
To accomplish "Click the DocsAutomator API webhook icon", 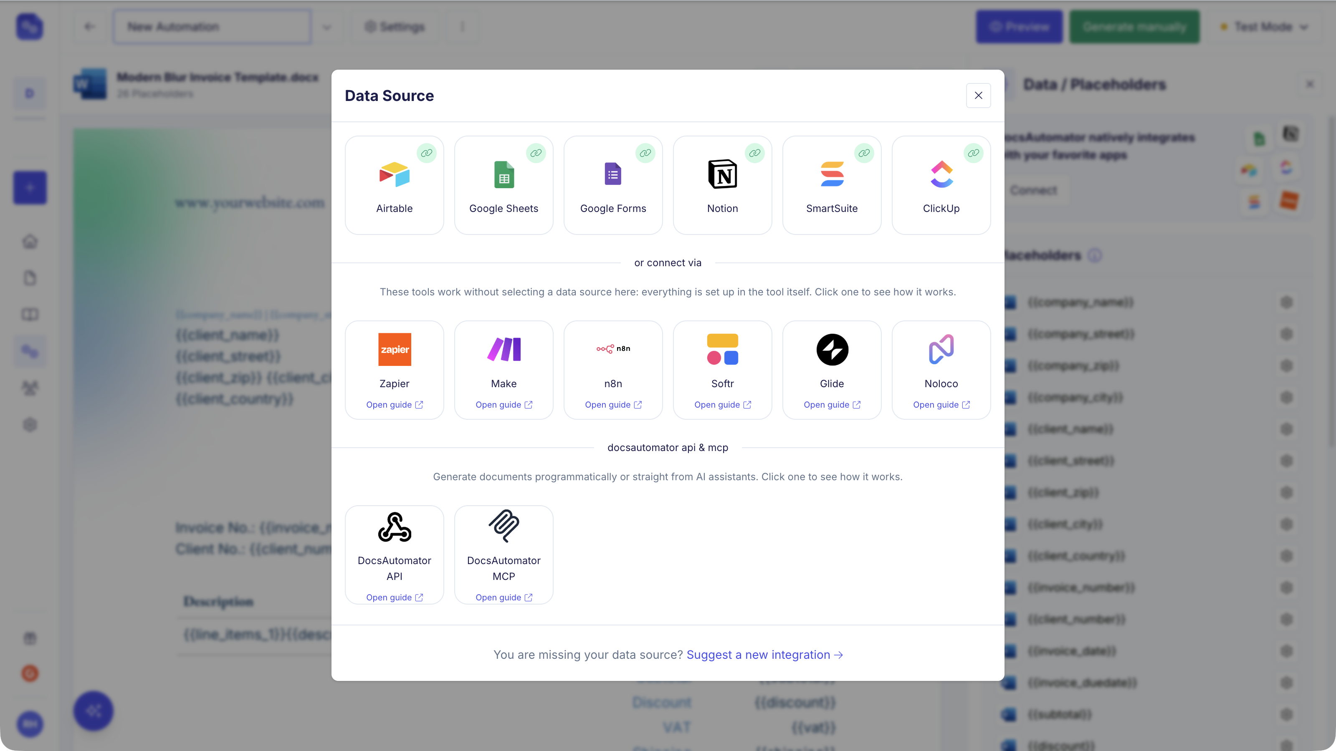I will click(x=395, y=527).
